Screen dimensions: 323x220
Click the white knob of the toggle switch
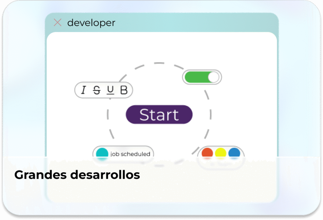point(214,77)
